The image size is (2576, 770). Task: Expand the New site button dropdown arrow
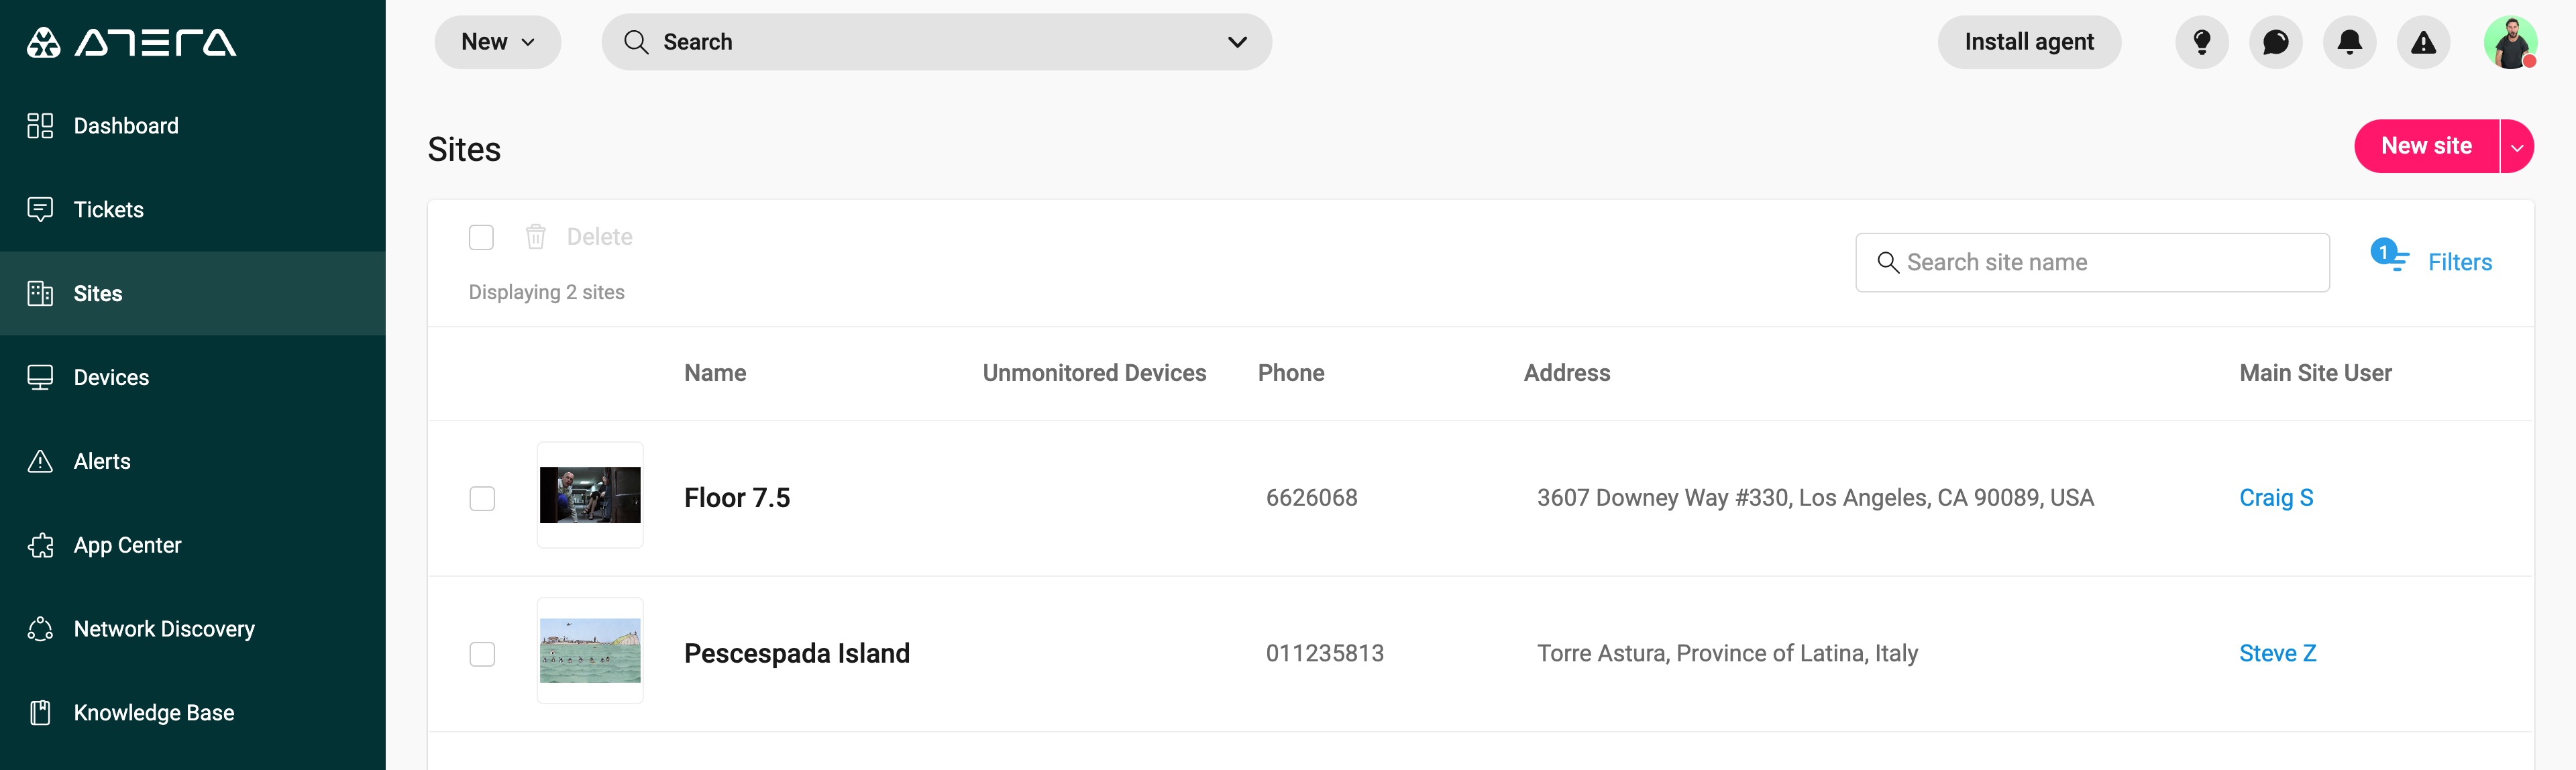(2518, 146)
